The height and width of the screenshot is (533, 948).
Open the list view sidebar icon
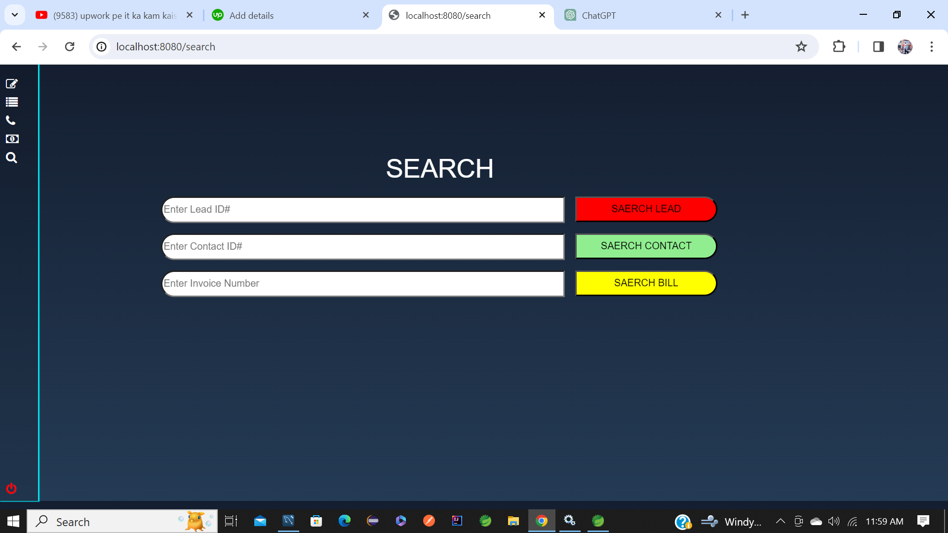pos(12,102)
